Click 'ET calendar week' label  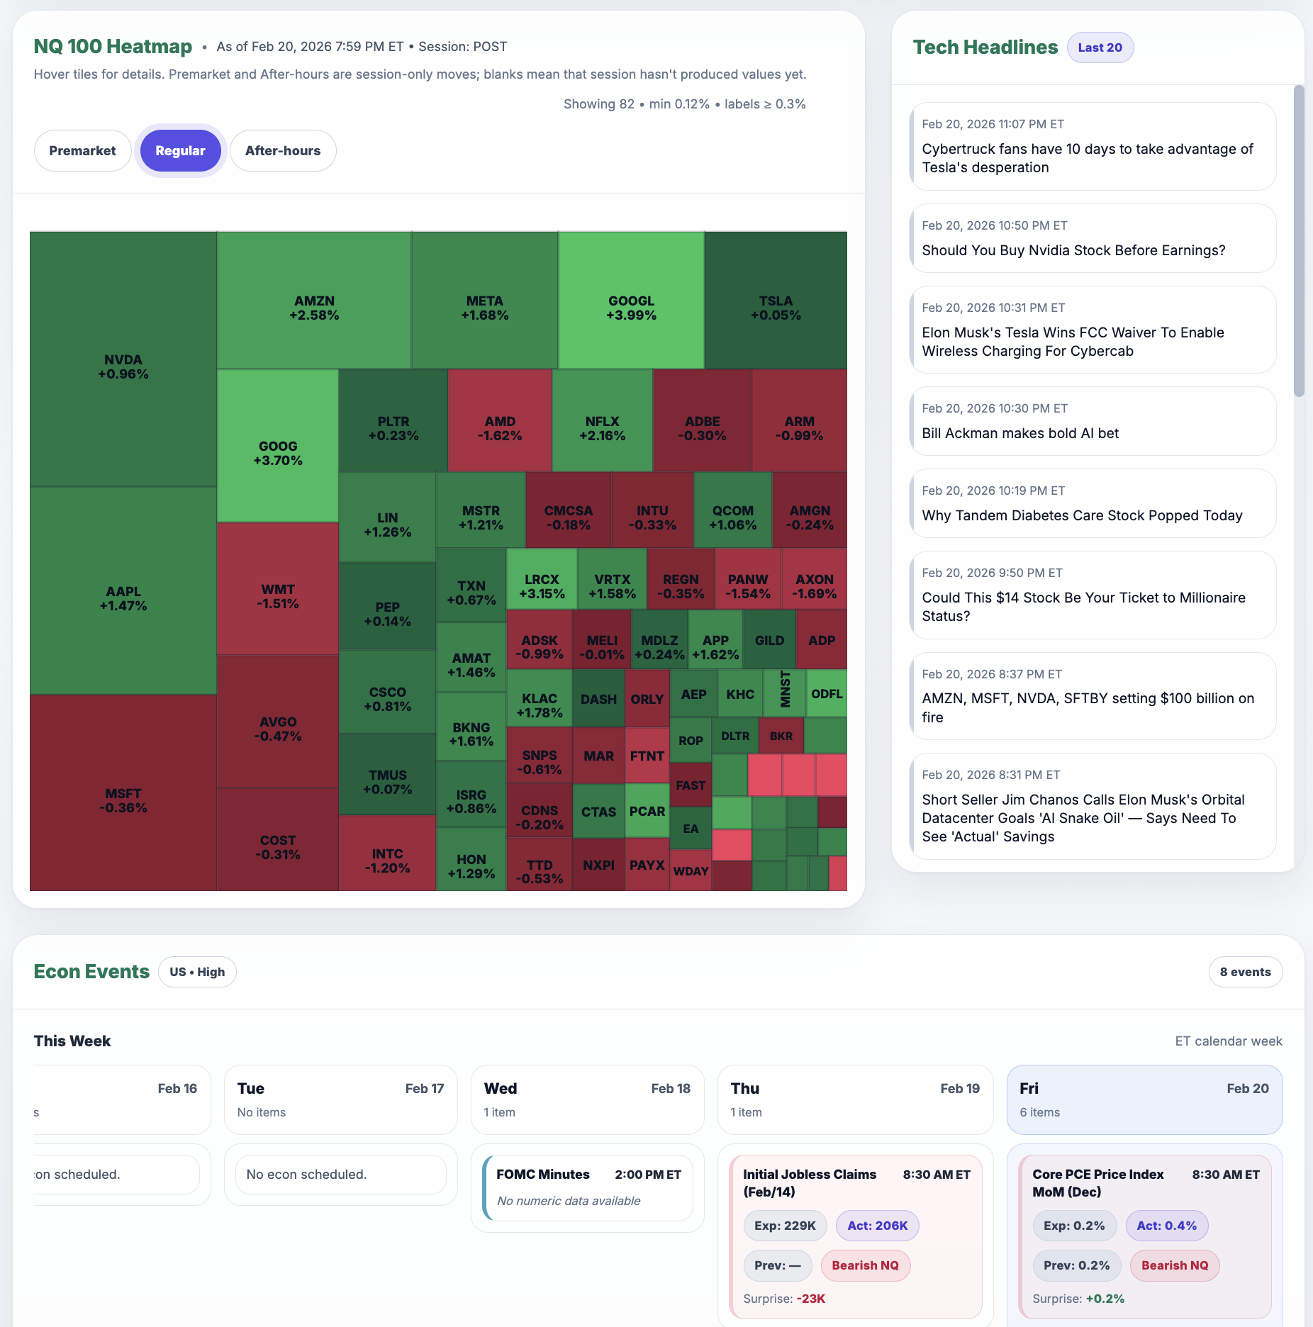(x=1229, y=1041)
